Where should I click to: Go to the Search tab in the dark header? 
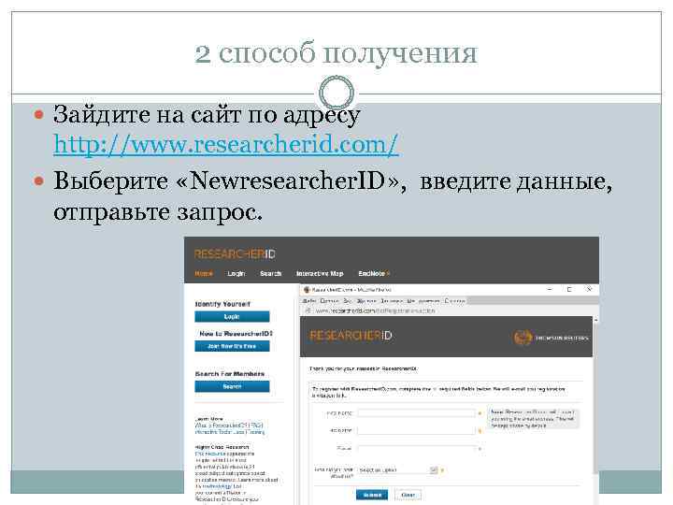(x=270, y=273)
